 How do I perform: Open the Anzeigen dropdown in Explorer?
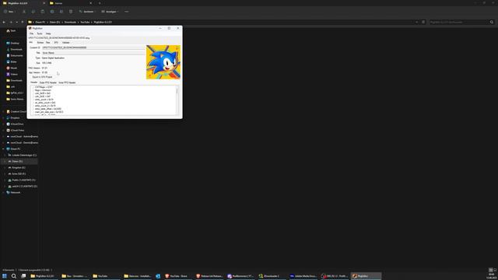110,12
